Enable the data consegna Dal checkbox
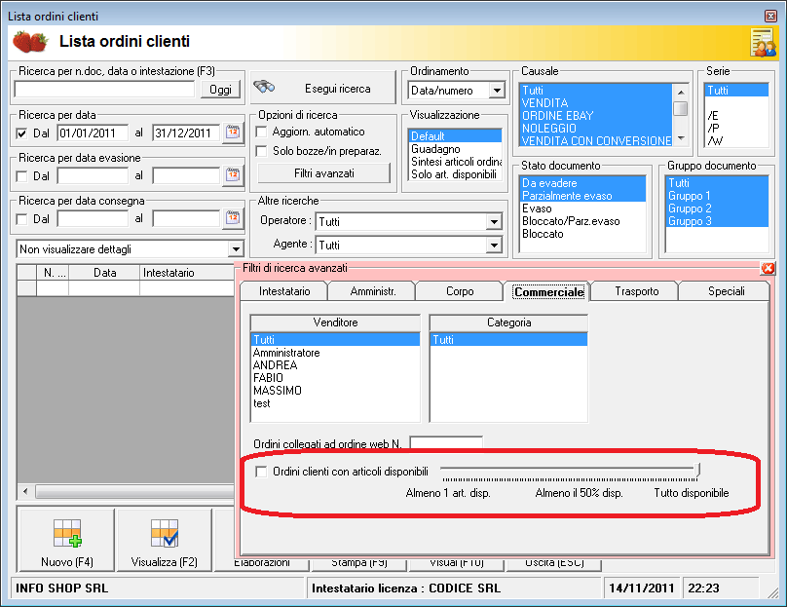Viewport: 787px width, 607px height. coord(21,219)
